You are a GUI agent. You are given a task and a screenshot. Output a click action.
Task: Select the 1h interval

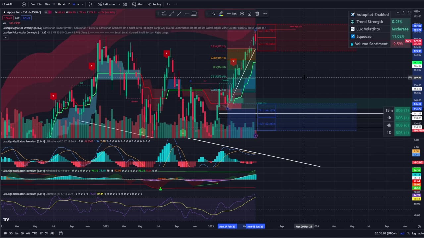point(54,4)
